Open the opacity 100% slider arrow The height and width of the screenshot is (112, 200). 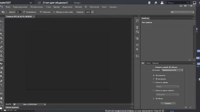click(92, 12)
